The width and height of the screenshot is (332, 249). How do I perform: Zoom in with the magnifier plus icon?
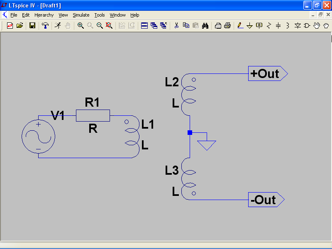[x=81, y=26]
